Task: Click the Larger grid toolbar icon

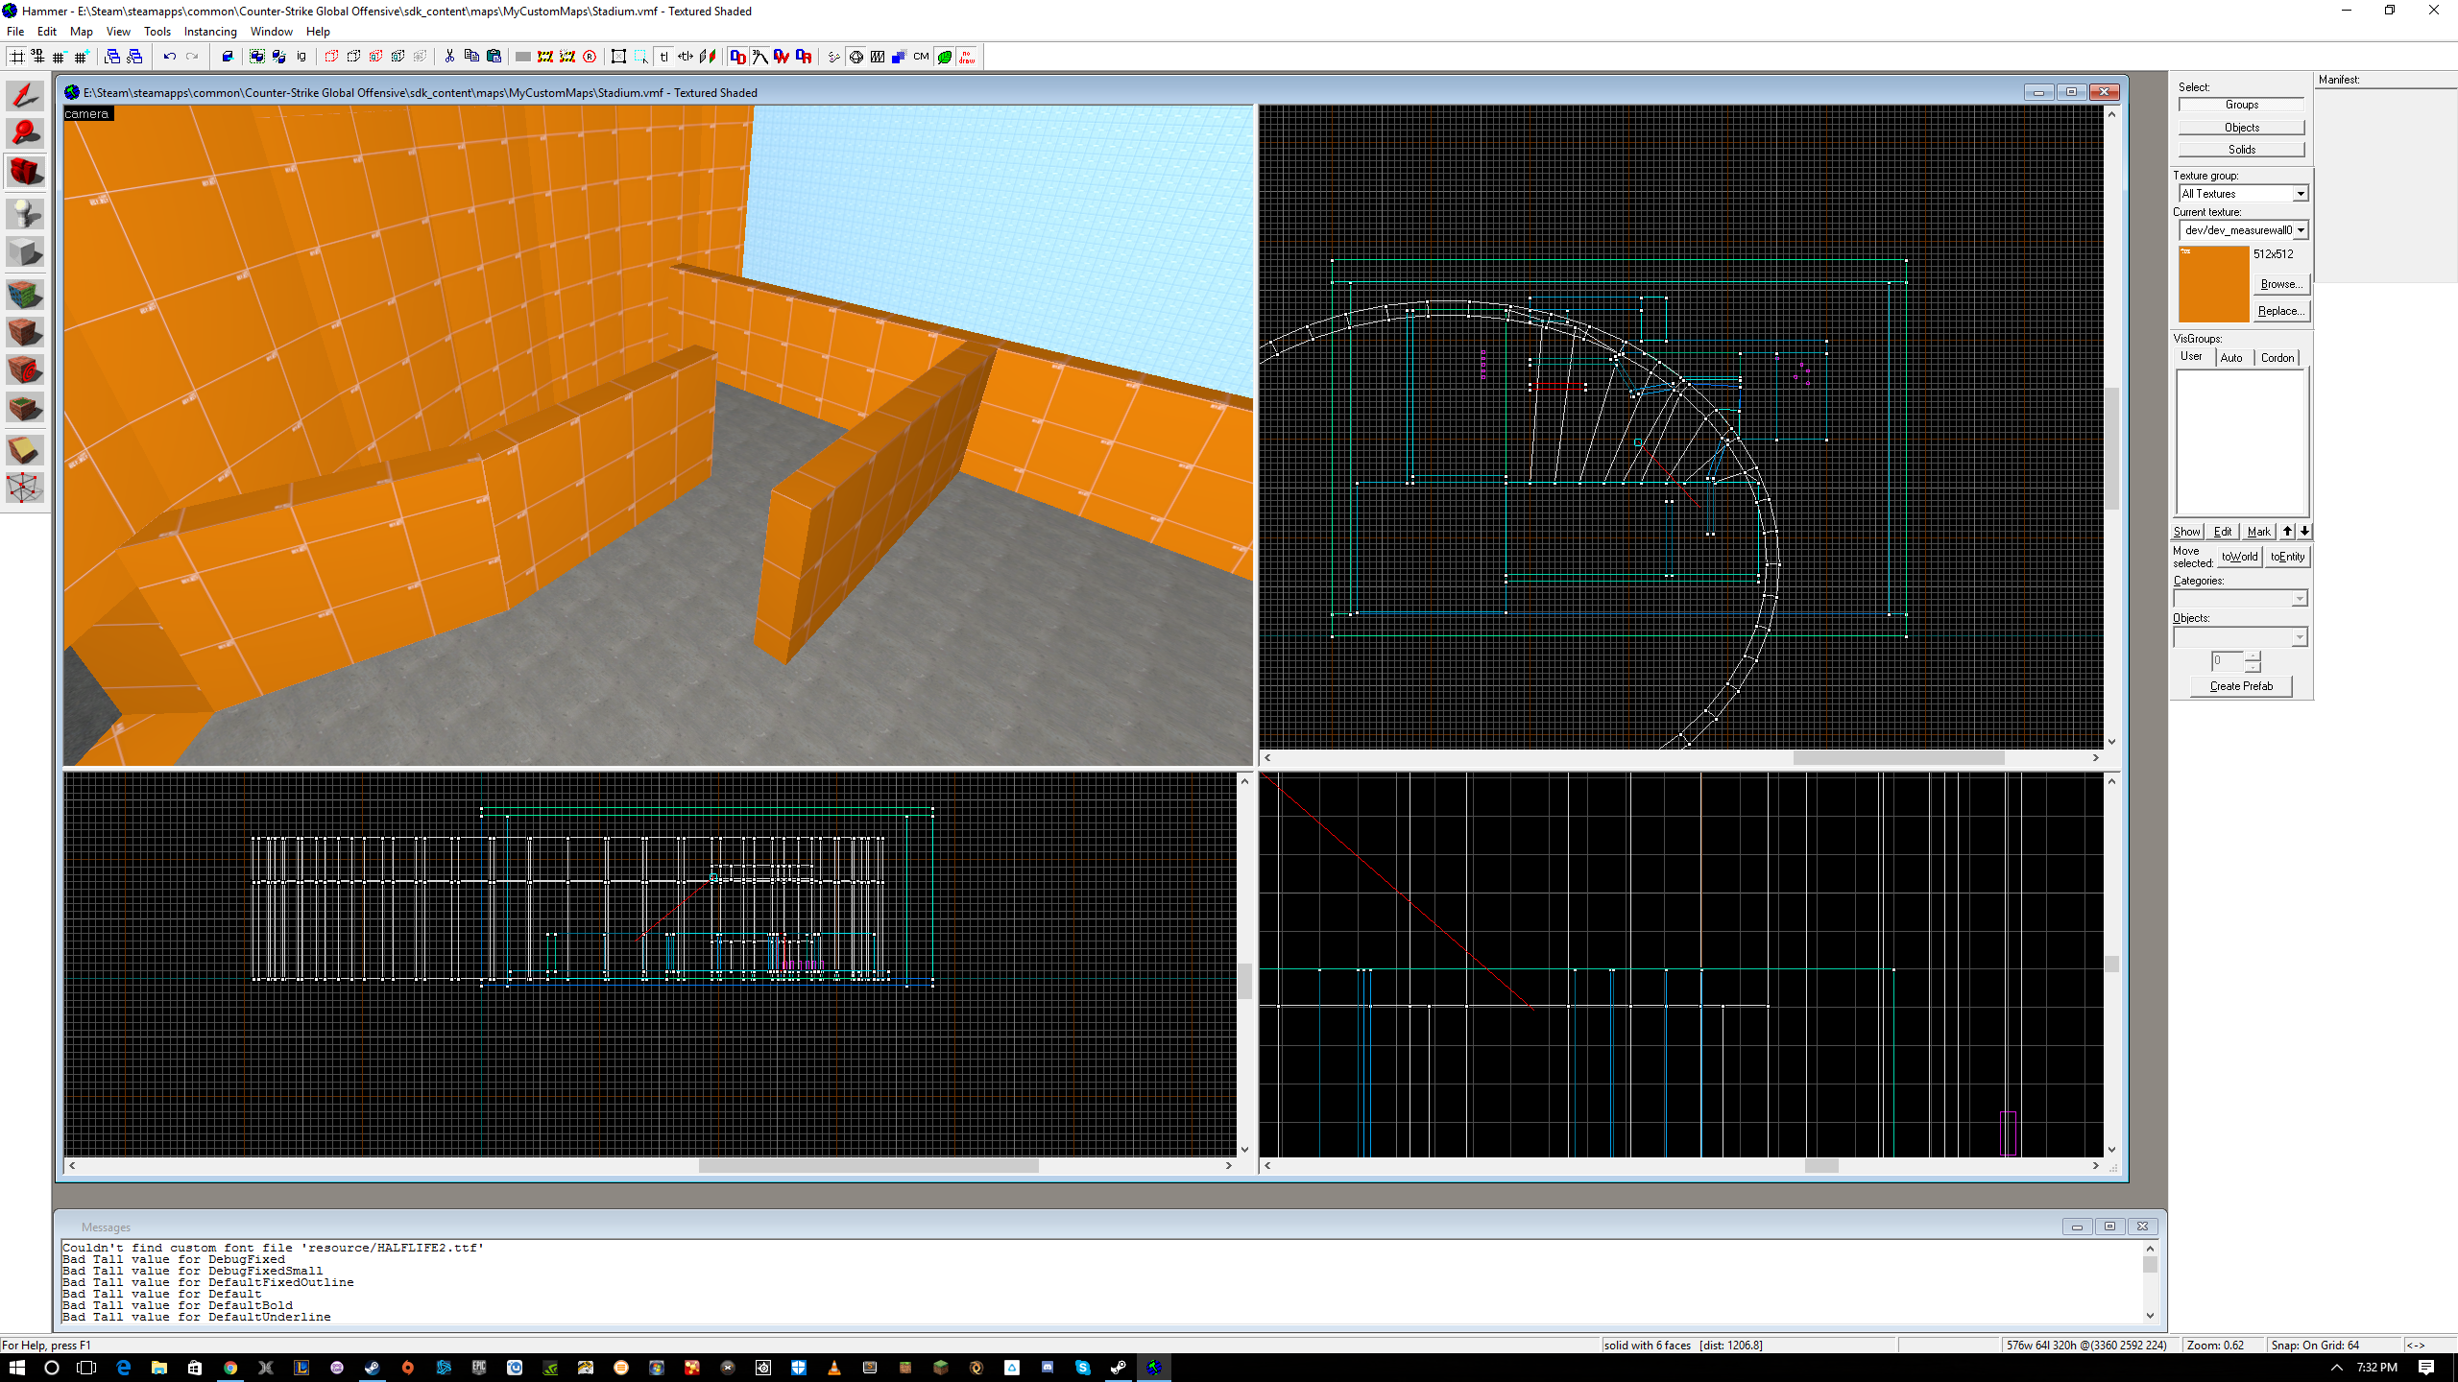Action: click(x=82, y=57)
